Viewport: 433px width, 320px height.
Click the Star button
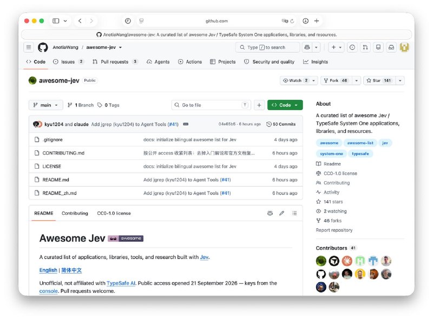(380, 81)
